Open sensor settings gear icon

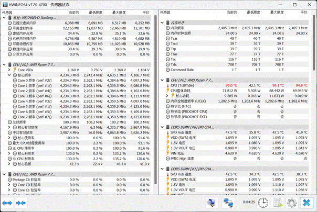pyautogui.click(x=292, y=202)
